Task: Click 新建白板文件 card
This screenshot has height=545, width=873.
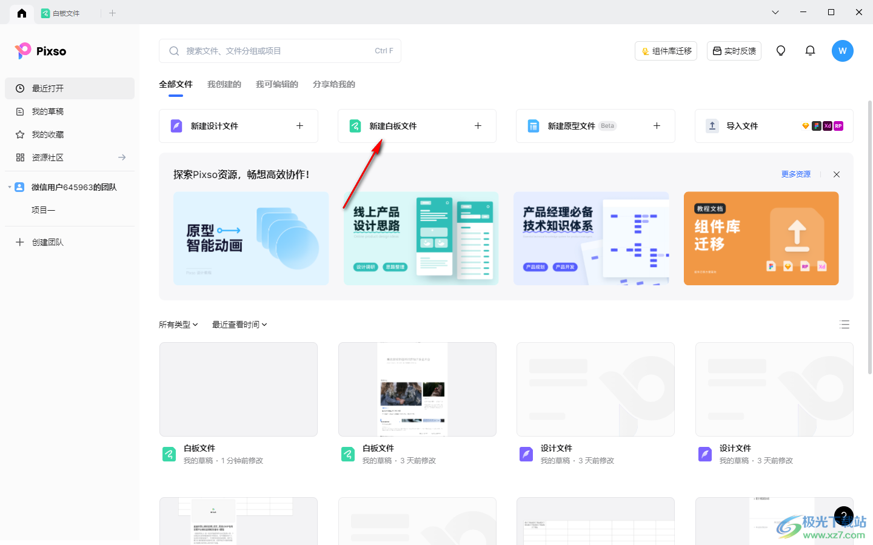Action: coord(417,126)
